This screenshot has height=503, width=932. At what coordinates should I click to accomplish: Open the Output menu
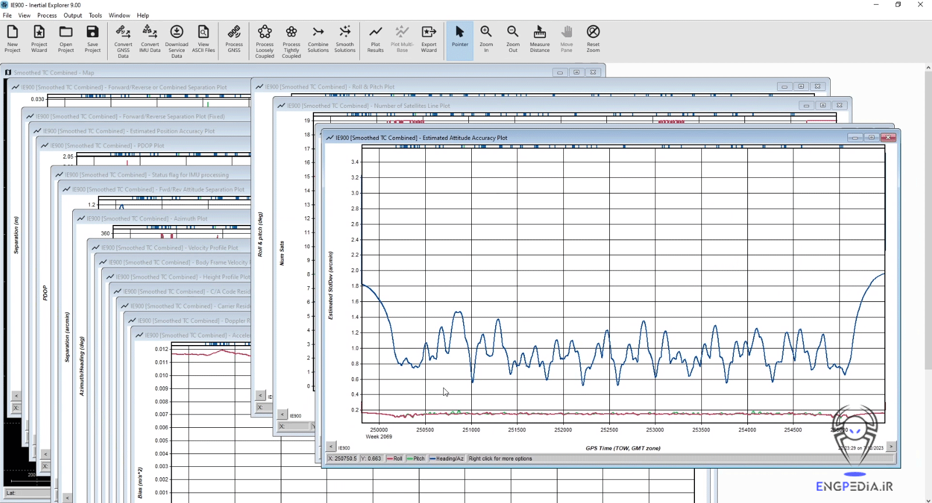(x=73, y=15)
